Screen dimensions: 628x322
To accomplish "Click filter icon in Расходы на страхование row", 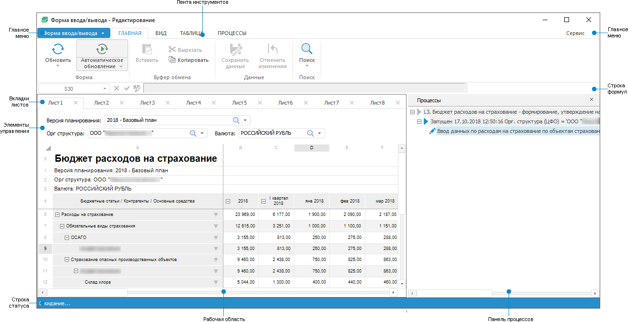I will [216, 215].
